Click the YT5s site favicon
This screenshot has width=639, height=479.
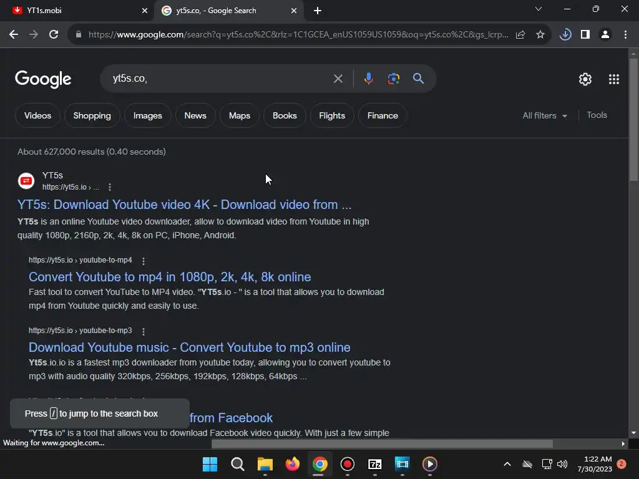[x=26, y=181]
